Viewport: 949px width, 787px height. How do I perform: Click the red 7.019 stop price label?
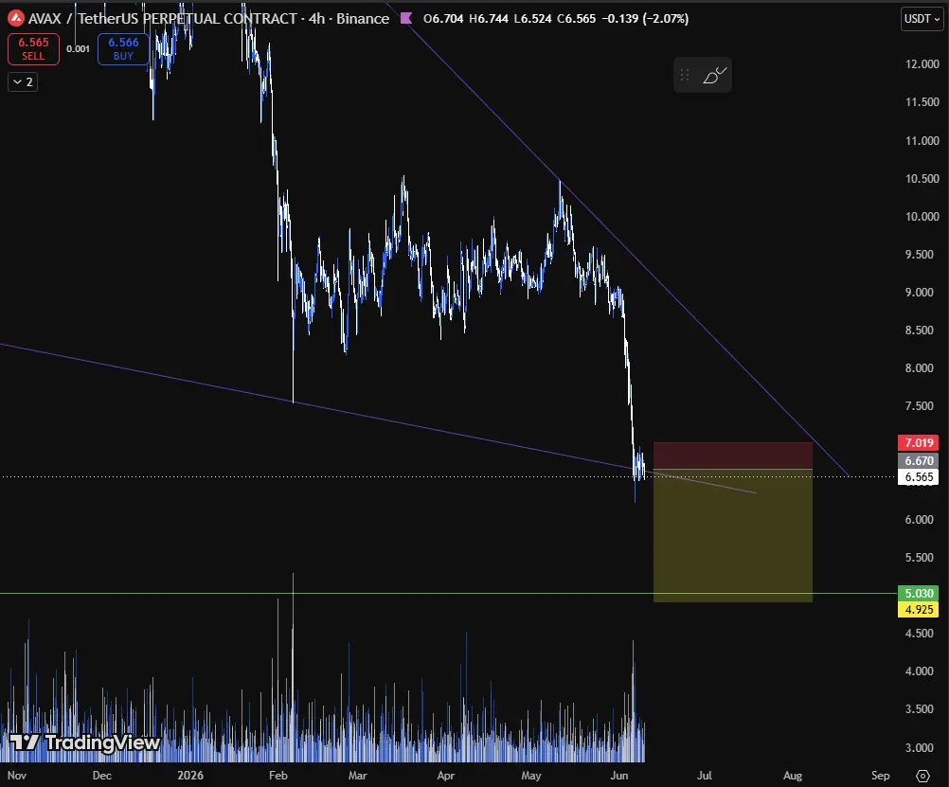(x=919, y=442)
